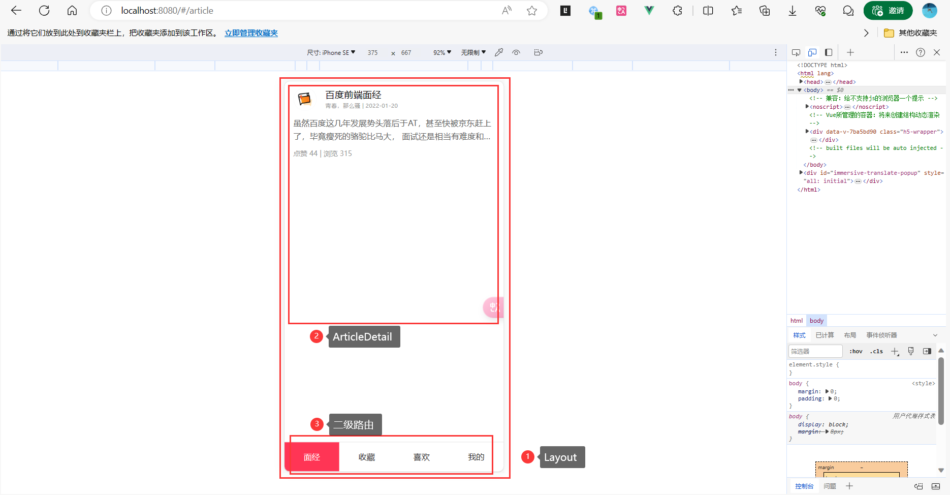The width and height of the screenshot is (950, 495).
Task: Toggle the :hov element state panel
Action: [856, 351]
